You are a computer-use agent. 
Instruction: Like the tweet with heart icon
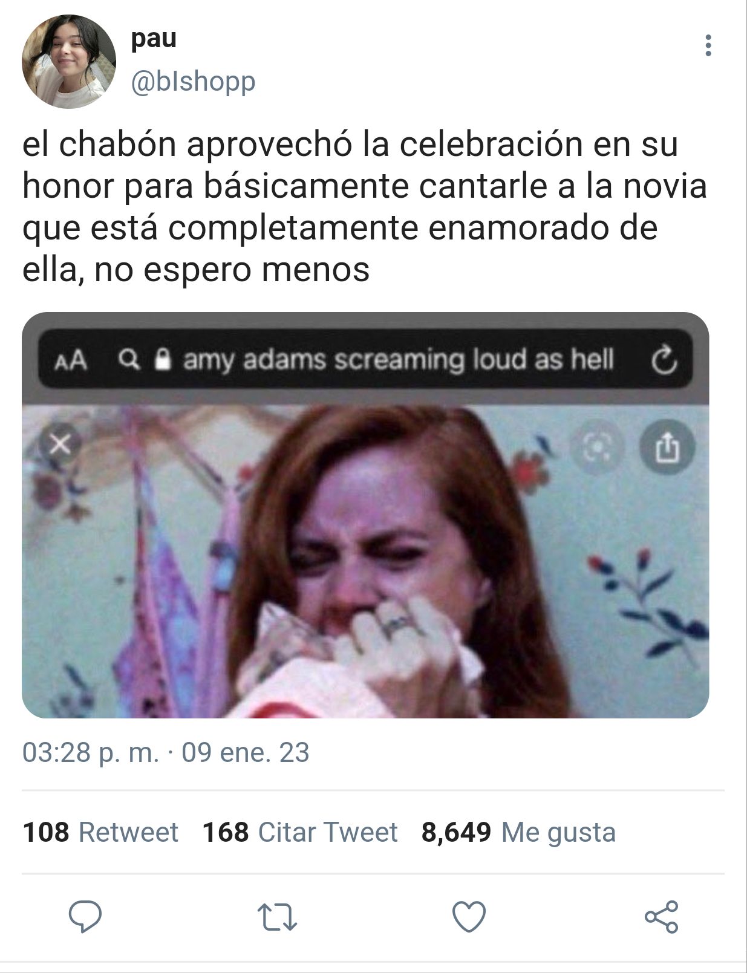click(x=469, y=917)
